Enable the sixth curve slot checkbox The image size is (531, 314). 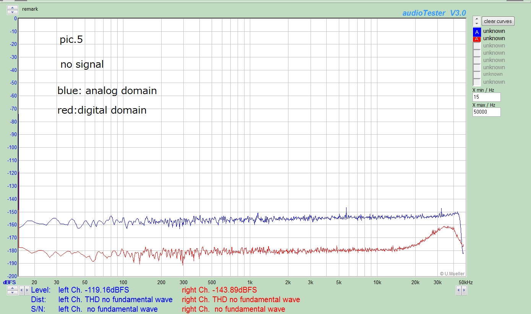click(477, 68)
